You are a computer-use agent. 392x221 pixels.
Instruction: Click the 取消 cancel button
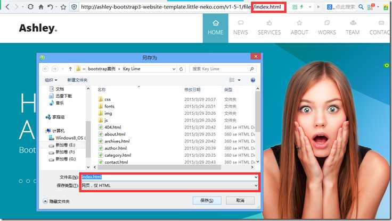tap(240, 200)
